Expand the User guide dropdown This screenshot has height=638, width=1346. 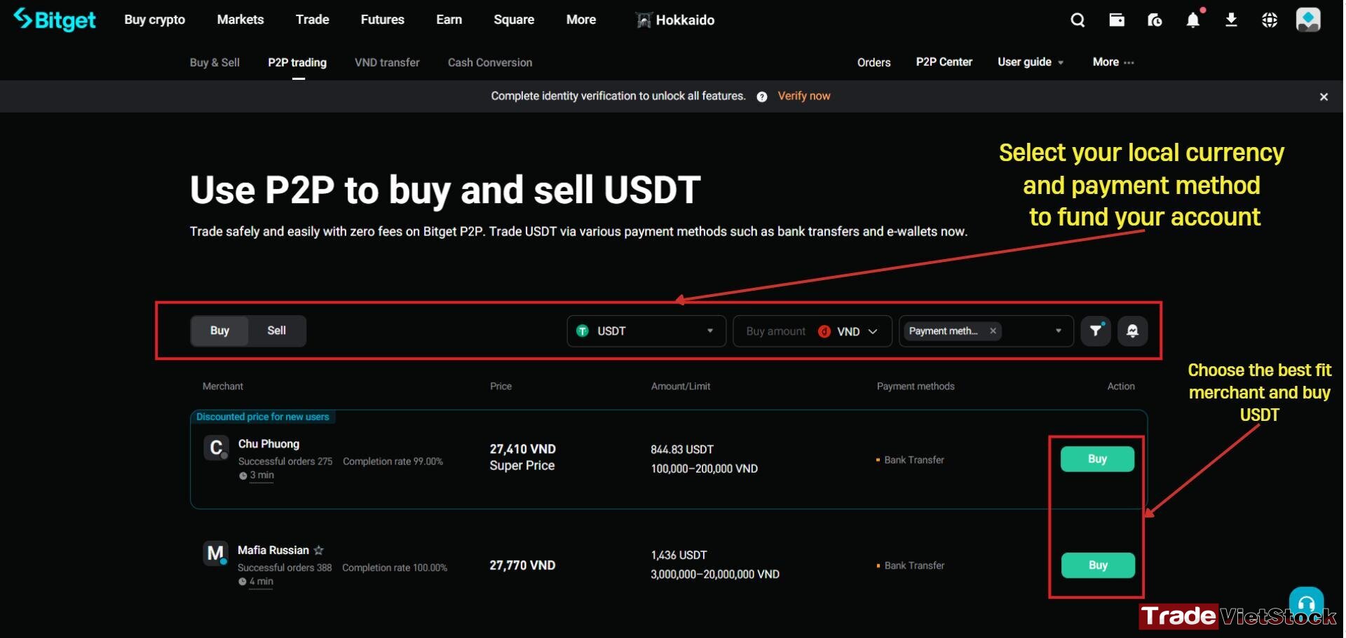pyautogui.click(x=1031, y=62)
